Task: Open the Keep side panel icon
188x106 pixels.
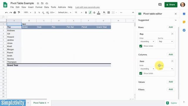Action: (x=184, y=22)
